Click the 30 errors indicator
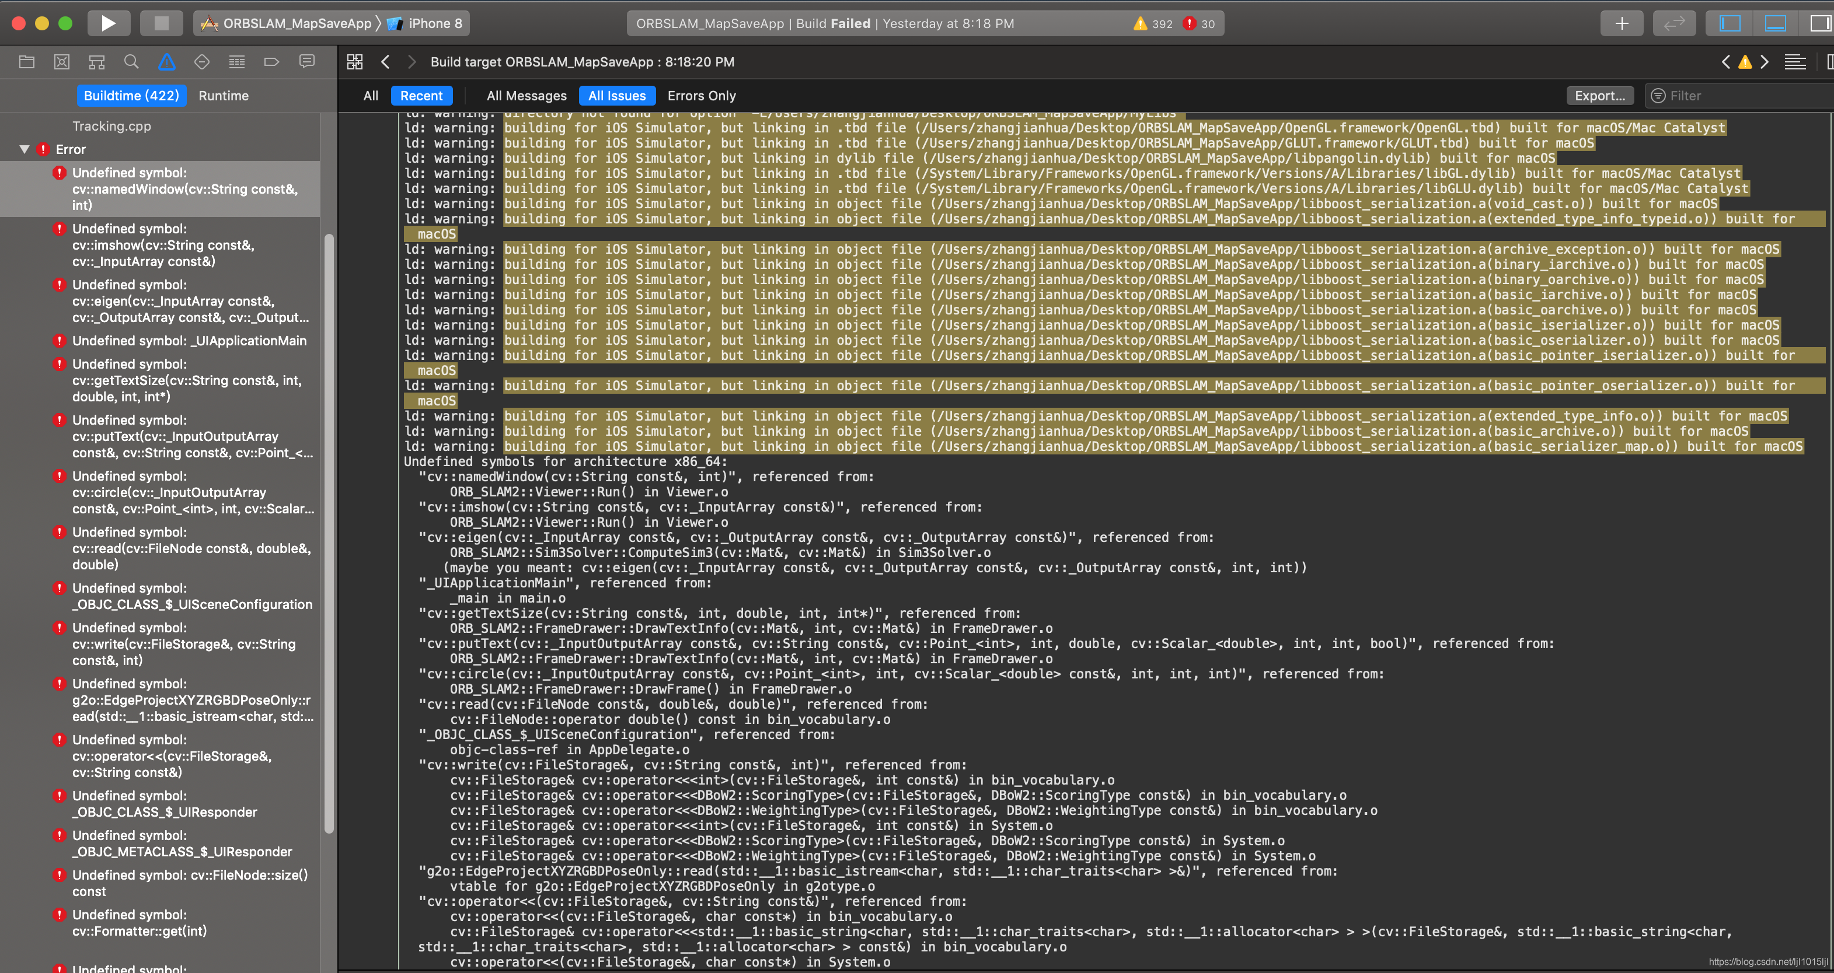The image size is (1834, 973). 1199,23
